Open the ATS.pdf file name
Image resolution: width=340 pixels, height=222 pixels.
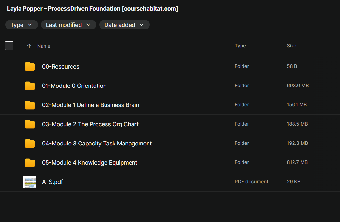[x=52, y=182]
